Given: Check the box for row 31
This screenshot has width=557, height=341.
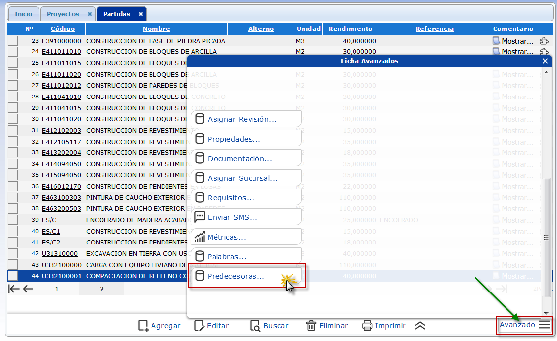Looking at the screenshot, I should (13, 130).
